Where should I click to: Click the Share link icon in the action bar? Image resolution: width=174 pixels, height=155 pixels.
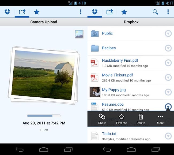point(102,119)
